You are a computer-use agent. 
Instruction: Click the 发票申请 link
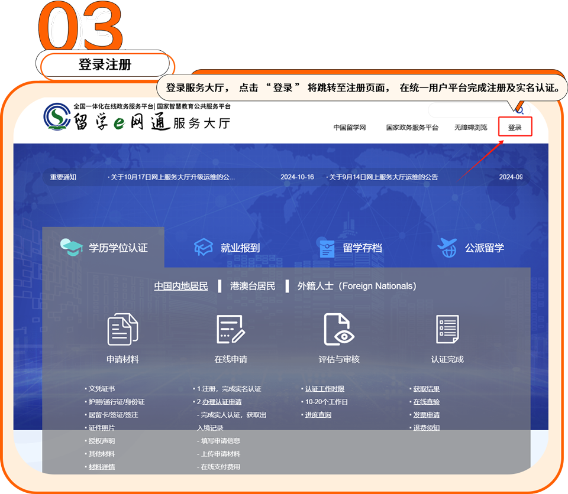pos(427,415)
